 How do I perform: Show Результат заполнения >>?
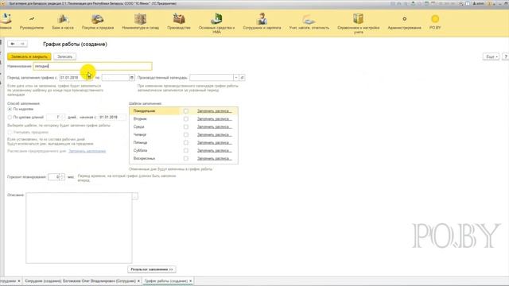pyautogui.click(x=152, y=269)
